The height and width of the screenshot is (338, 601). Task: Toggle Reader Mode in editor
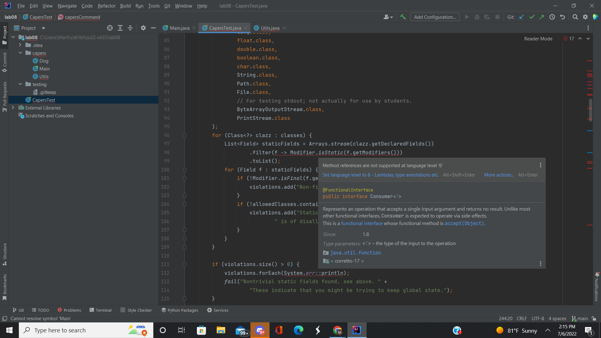(538, 38)
